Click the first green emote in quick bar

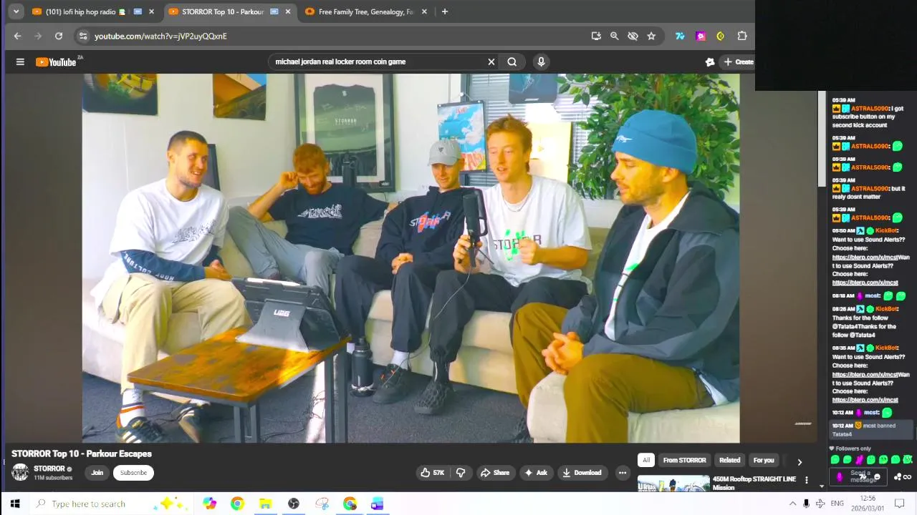tap(835, 460)
